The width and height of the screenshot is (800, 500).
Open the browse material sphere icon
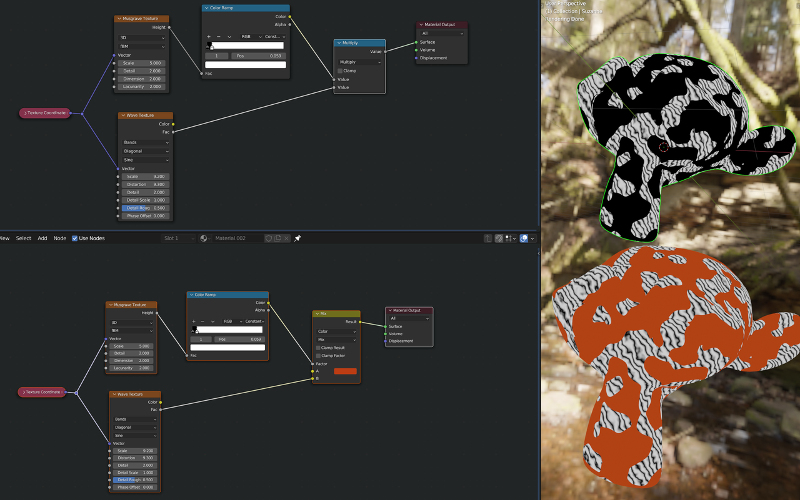coord(203,238)
